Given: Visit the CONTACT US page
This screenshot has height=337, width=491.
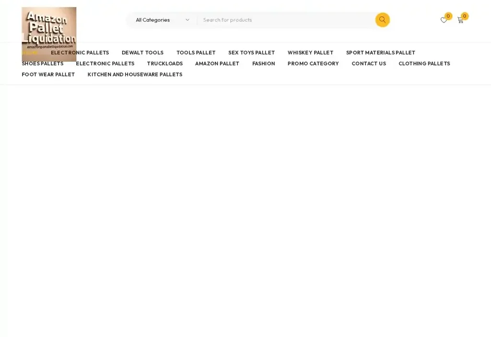Looking at the screenshot, I should tap(369, 63).
